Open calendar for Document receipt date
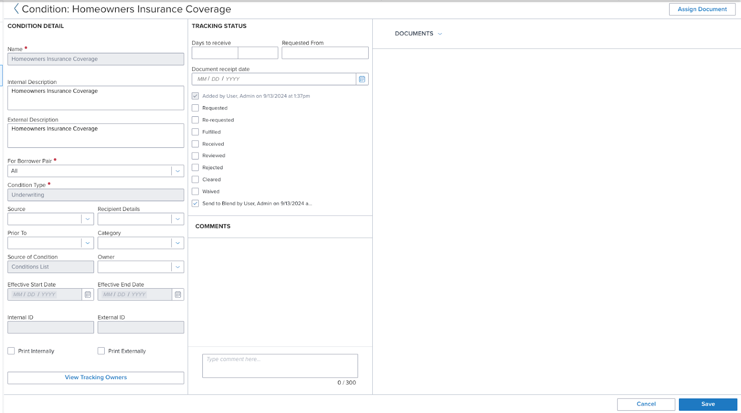 pyautogui.click(x=362, y=79)
